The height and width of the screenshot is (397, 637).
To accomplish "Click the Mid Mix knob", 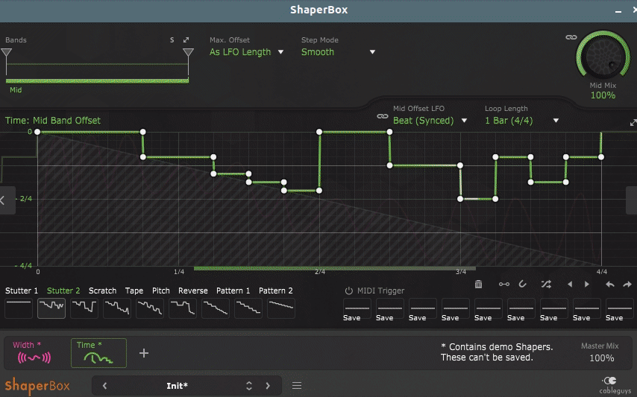I will click(603, 54).
